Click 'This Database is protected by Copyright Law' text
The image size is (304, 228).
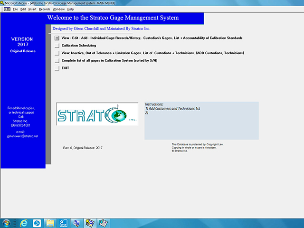point(198,144)
